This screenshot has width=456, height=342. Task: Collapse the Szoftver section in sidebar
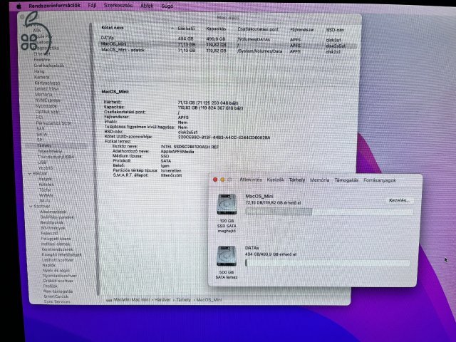(x=31, y=206)
